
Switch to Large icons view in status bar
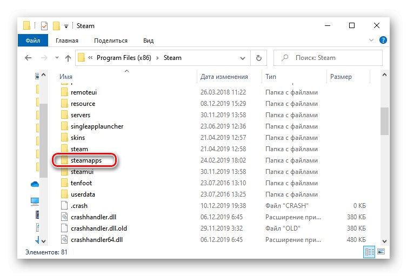pyautogui.click(x=381, y=252)
